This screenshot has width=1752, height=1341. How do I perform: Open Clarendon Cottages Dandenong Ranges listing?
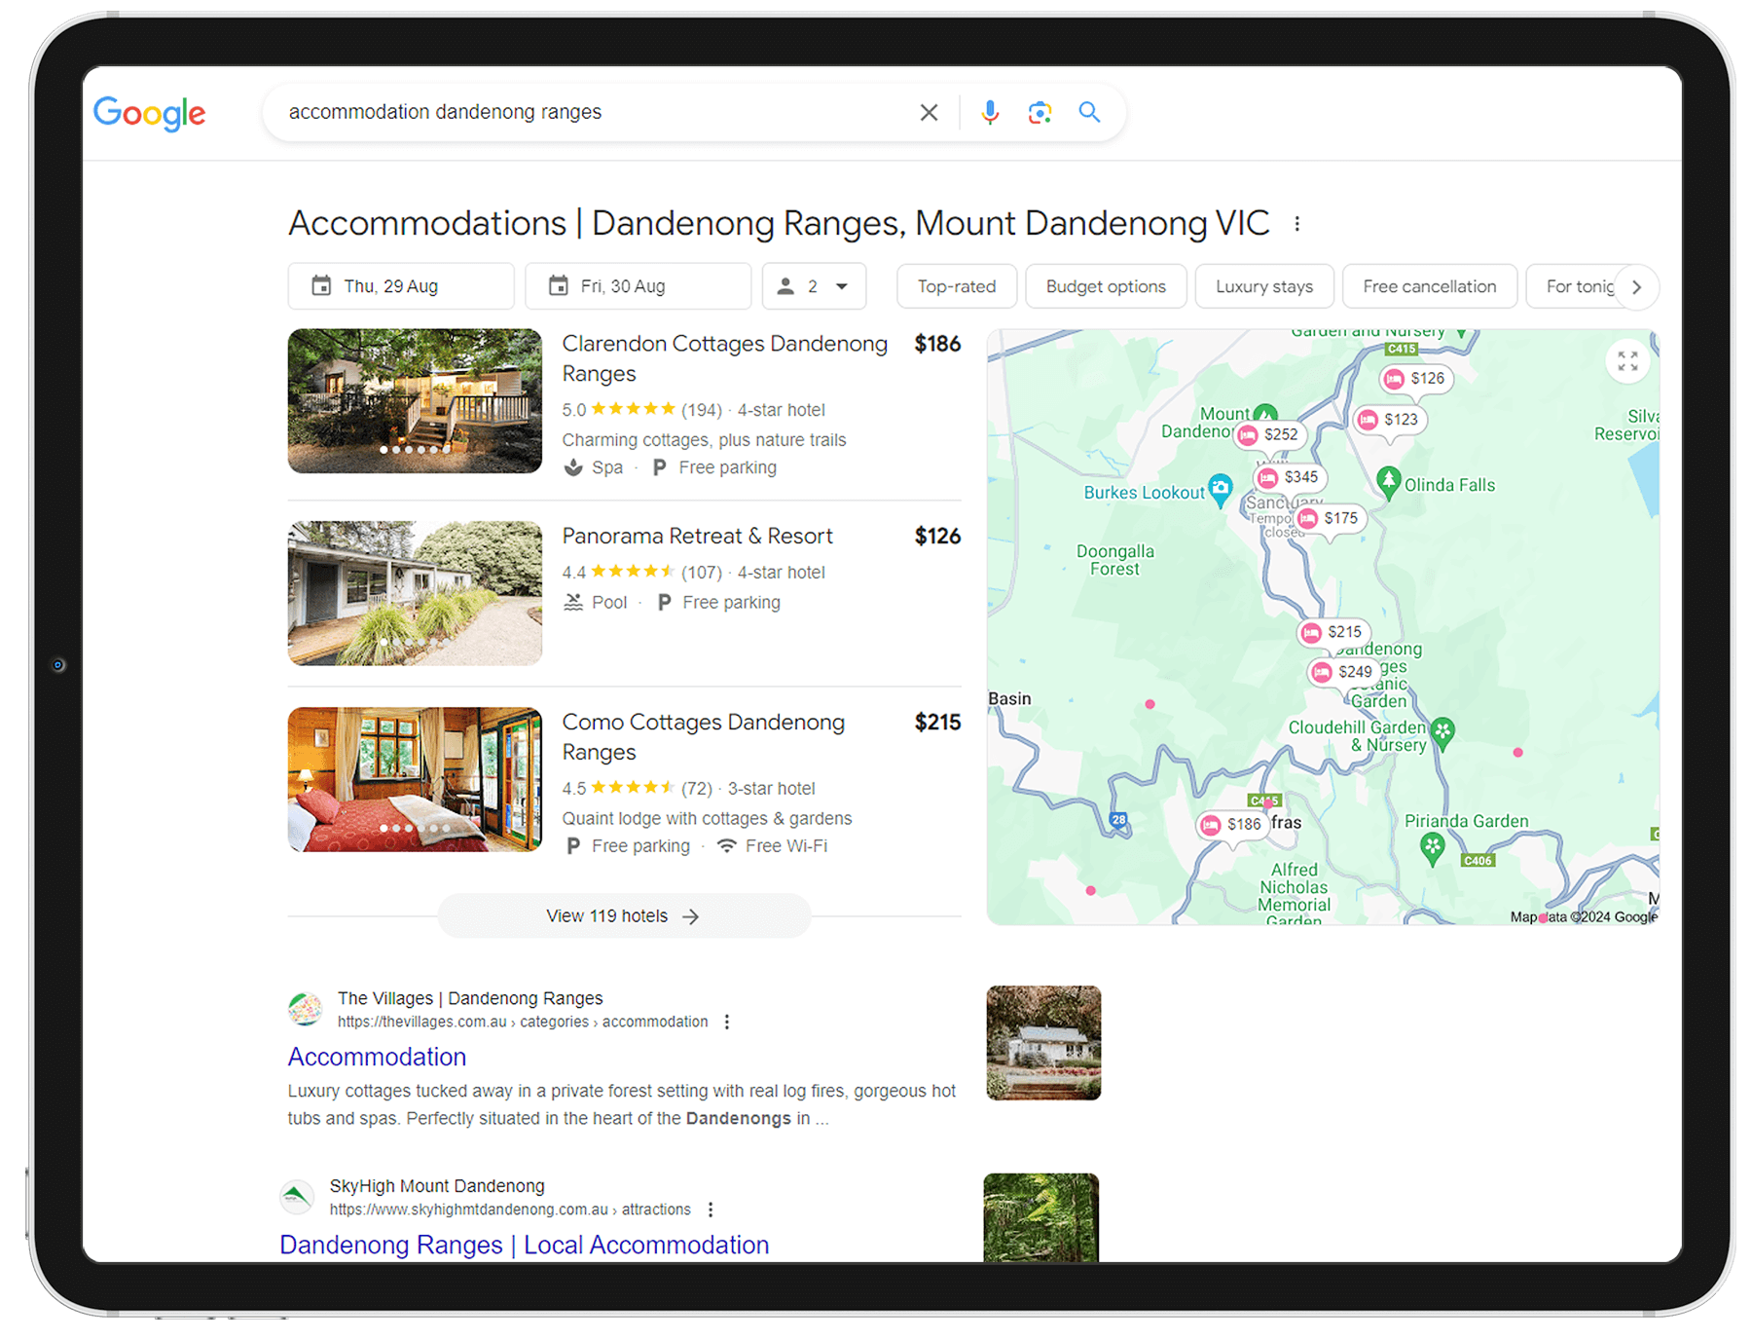point(724,358)
